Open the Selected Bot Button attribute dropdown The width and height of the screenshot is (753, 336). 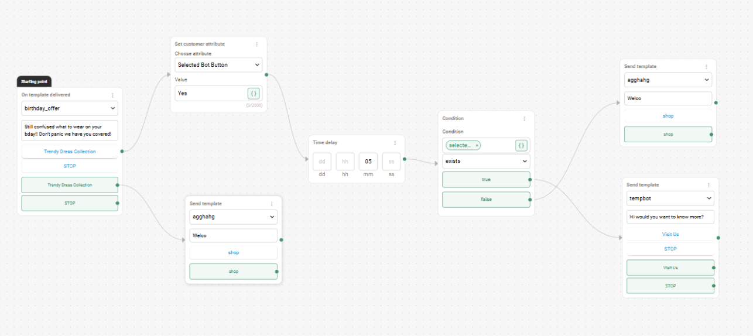[218, 64]
